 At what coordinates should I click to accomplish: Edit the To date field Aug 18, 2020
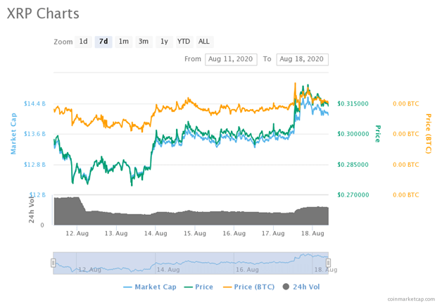(x=302, y=59)
